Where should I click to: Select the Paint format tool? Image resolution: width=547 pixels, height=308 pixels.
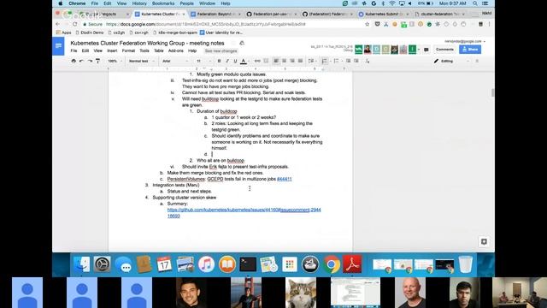pos(98,61)
